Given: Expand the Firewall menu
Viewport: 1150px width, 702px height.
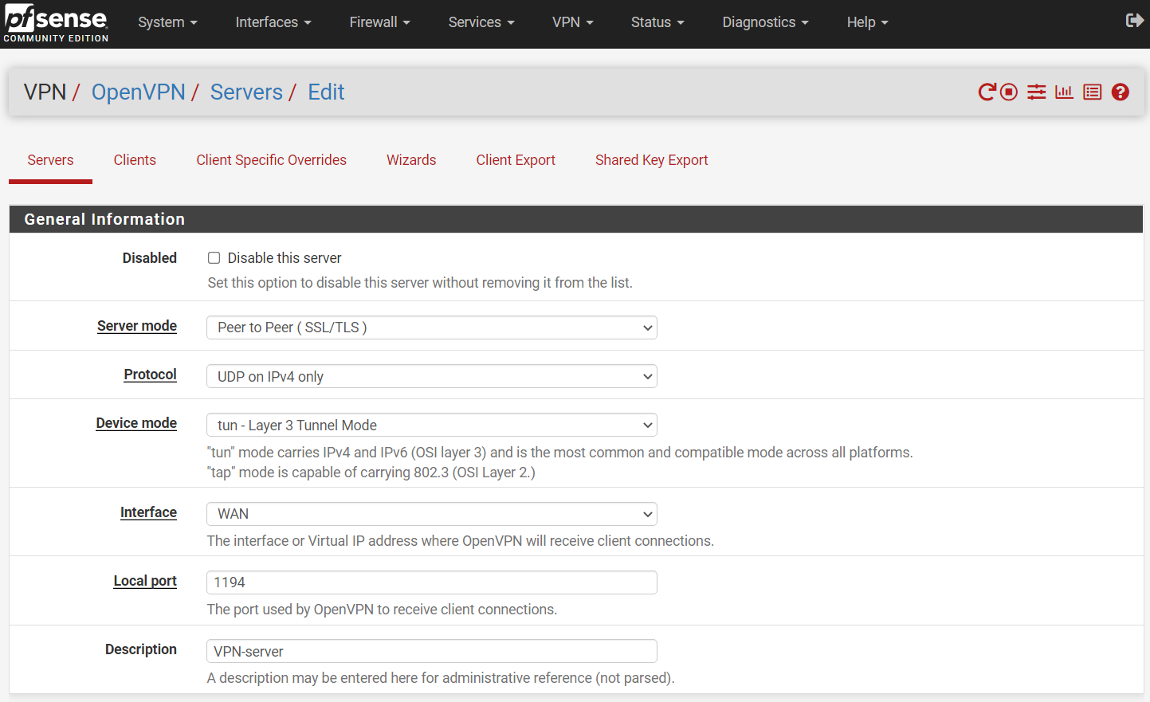Looking at the screenshot, I should tap(379, 22).
